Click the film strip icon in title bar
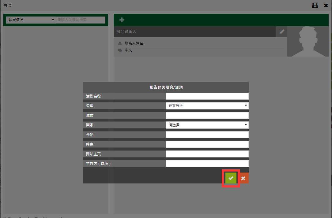The width and height of the screenshot is (332, 218). pos(315,6)
